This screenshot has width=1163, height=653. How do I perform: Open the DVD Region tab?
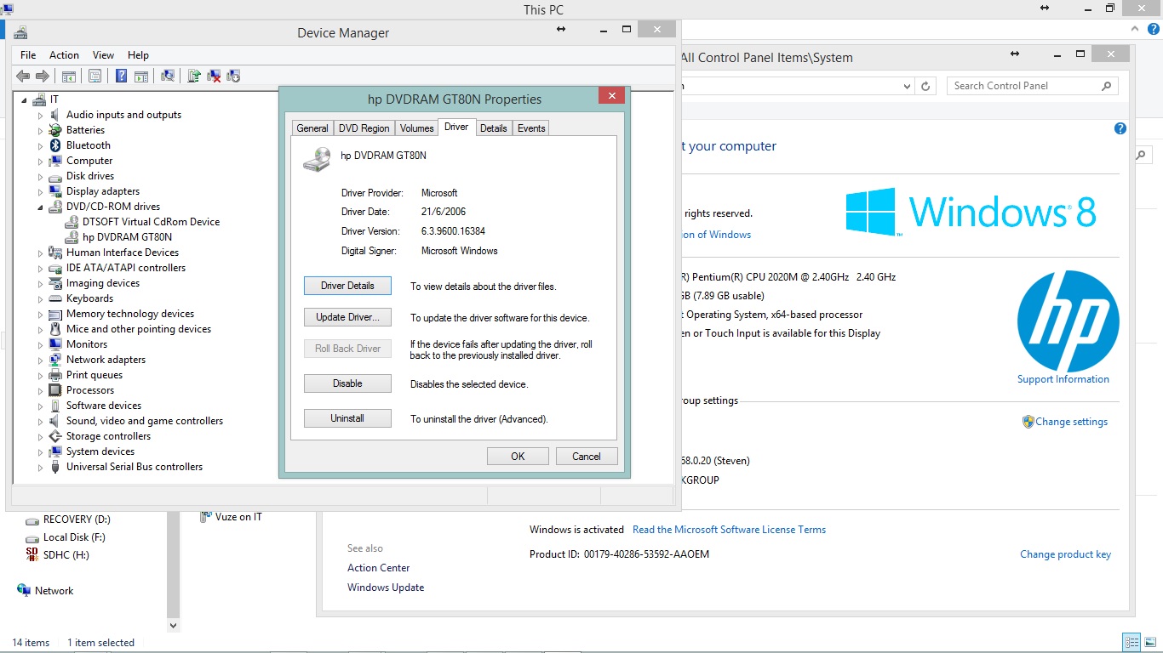(364, 128)
